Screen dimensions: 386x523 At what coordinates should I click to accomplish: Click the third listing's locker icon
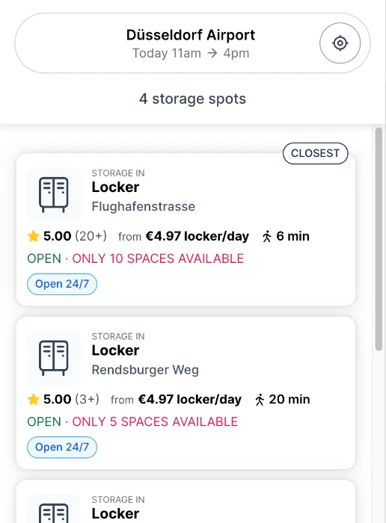(54, 510)
